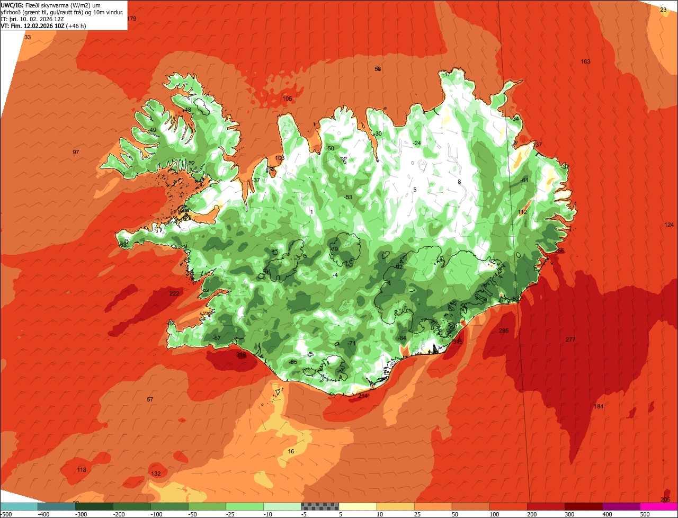678x518 pixels.
Task: Select the 'VT: Fim. 12.02.2026 10Z (+46 h)' line
Action: (44, 25)
